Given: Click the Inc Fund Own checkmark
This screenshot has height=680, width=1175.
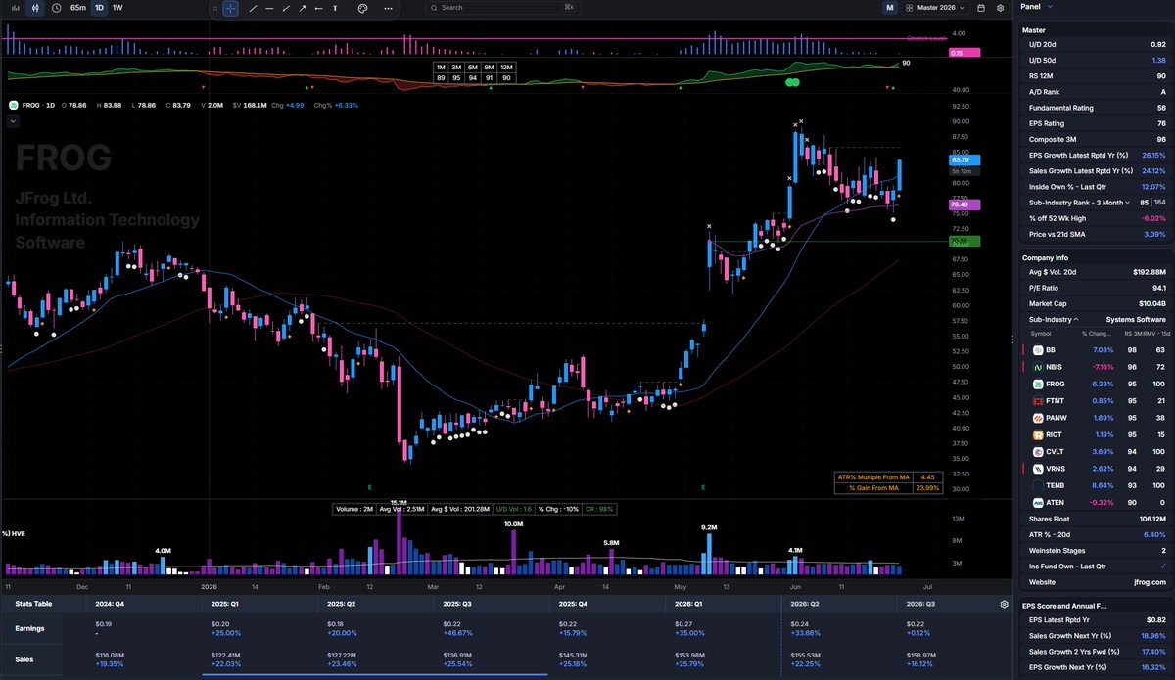Looking at the screenshot, I should (1163, 566).
